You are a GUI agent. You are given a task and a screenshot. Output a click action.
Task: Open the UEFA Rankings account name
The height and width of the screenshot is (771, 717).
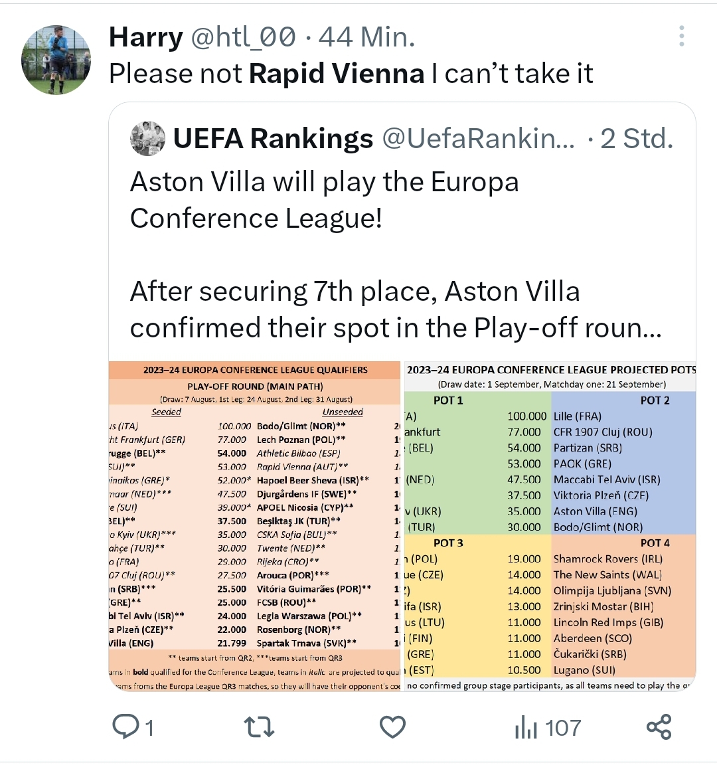pos(273,138)
